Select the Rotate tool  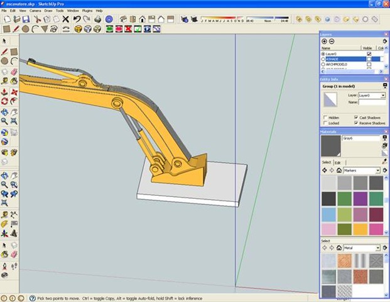pyautogui.click(x=4, y=101)
